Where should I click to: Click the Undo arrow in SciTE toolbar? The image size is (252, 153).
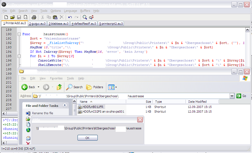[70, 17]
